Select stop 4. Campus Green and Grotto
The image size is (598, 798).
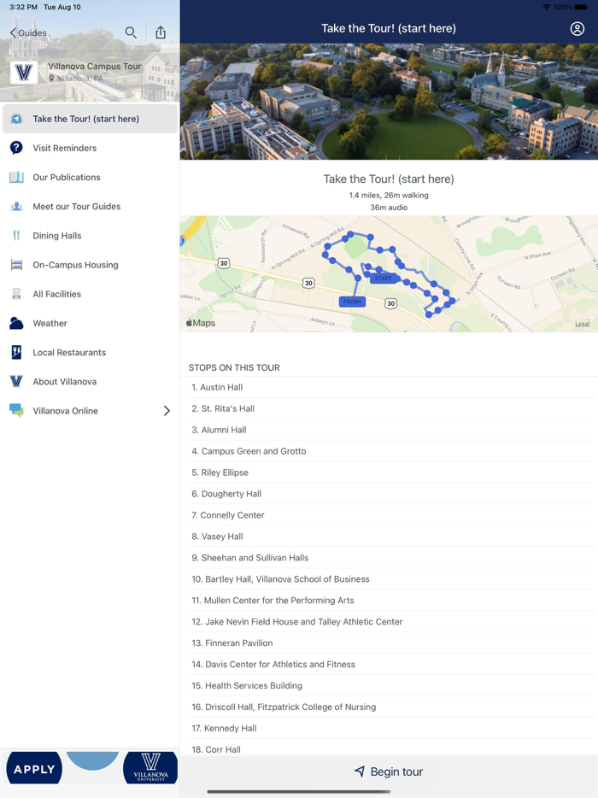[x=391, y=451]
